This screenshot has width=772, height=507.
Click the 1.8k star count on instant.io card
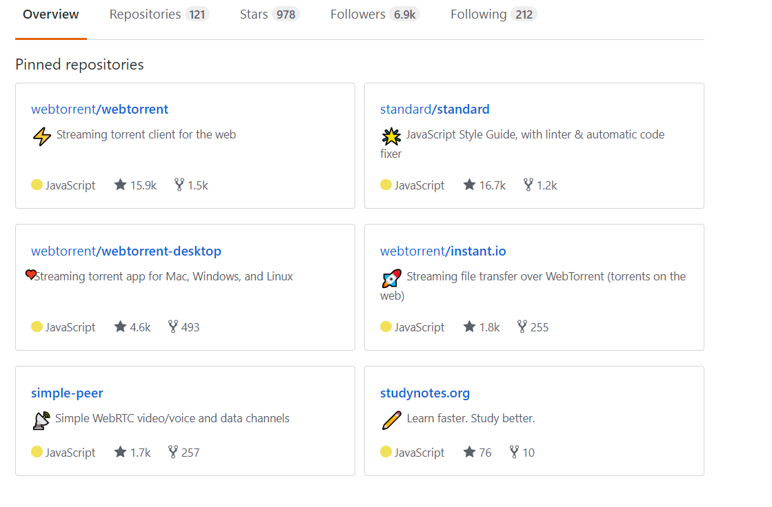click(x=489, y=327)
